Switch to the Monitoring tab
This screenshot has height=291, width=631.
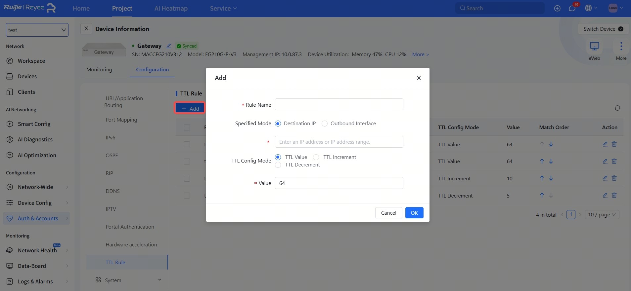[x=99, y=70]
